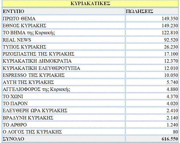180x143 pixels.
Task: Click the 616.550 total sales cell
Action: (x=169, y=139)
